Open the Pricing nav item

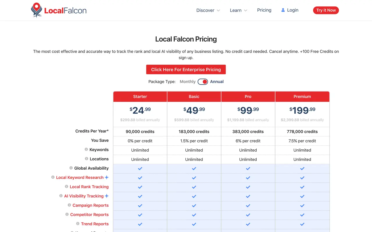[x=264, y=10]
